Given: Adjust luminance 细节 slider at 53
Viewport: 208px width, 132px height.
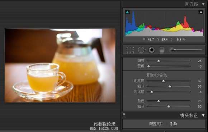Looking at the screenshot, I should [170, 86].
